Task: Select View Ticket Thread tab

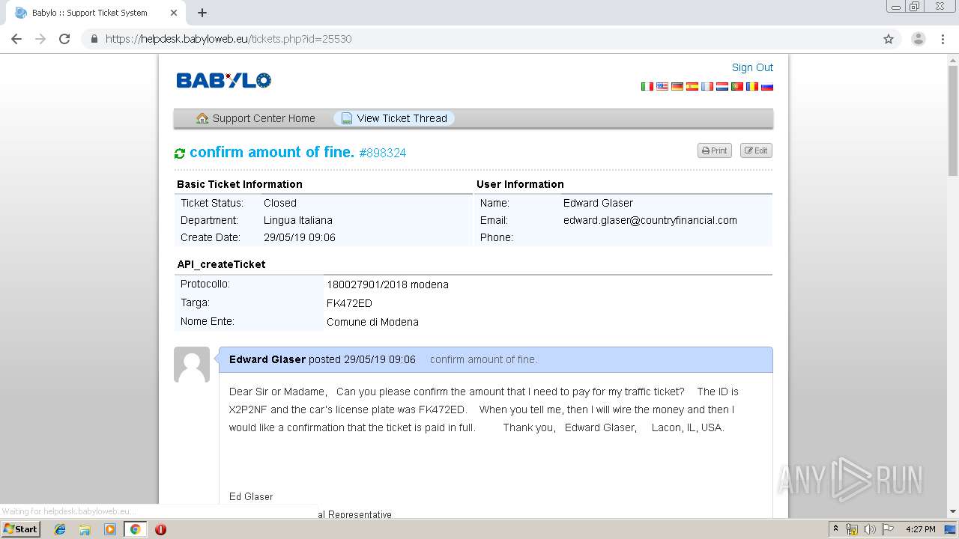Action: pos(394,118)
